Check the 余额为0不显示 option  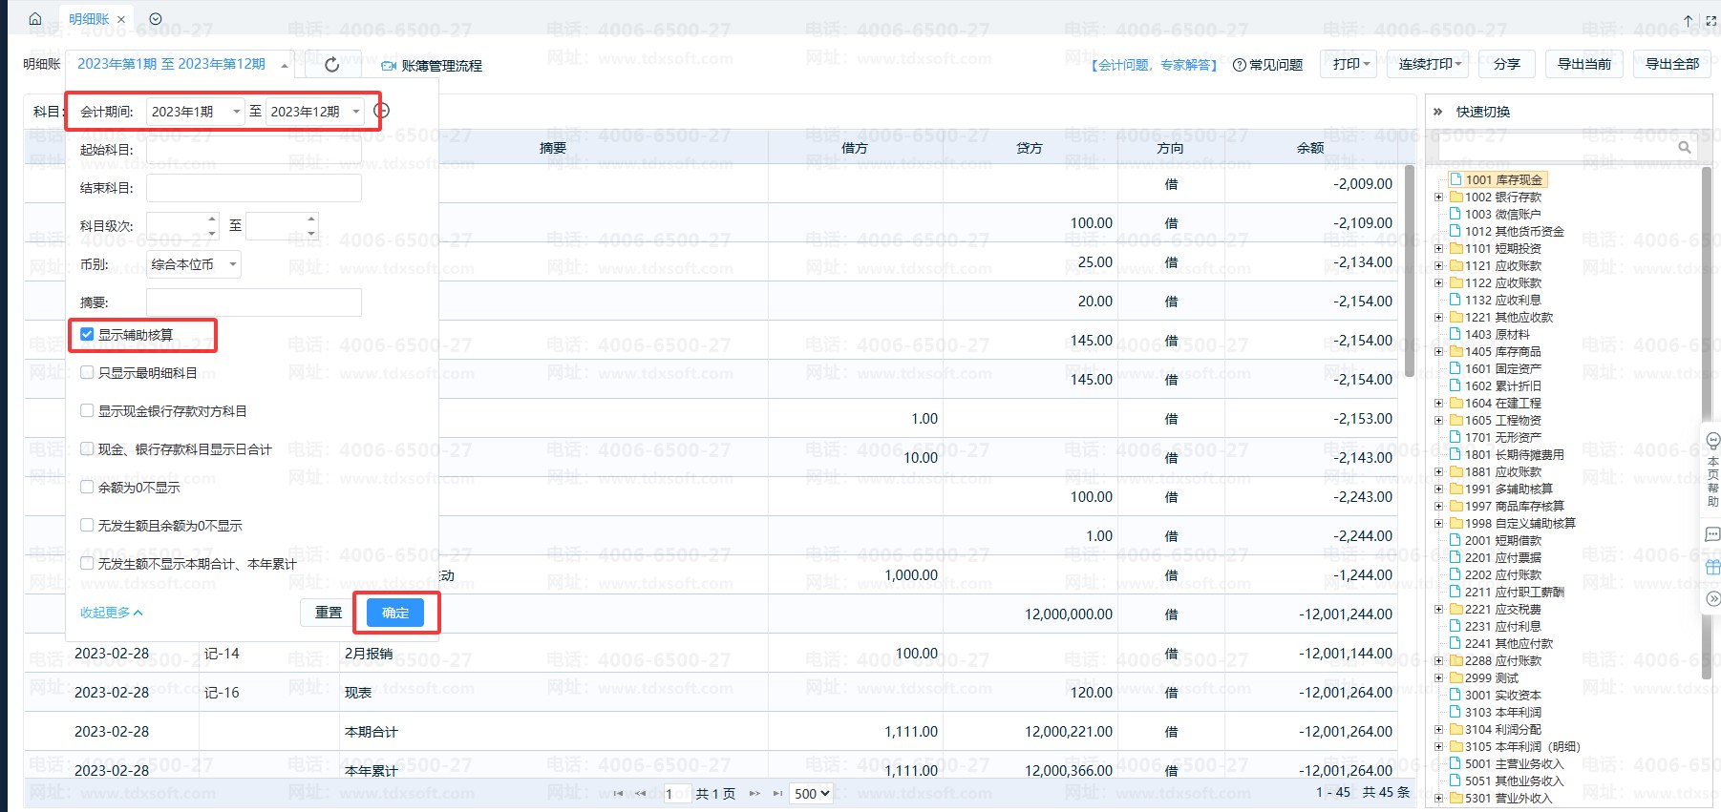coord(88,488)
